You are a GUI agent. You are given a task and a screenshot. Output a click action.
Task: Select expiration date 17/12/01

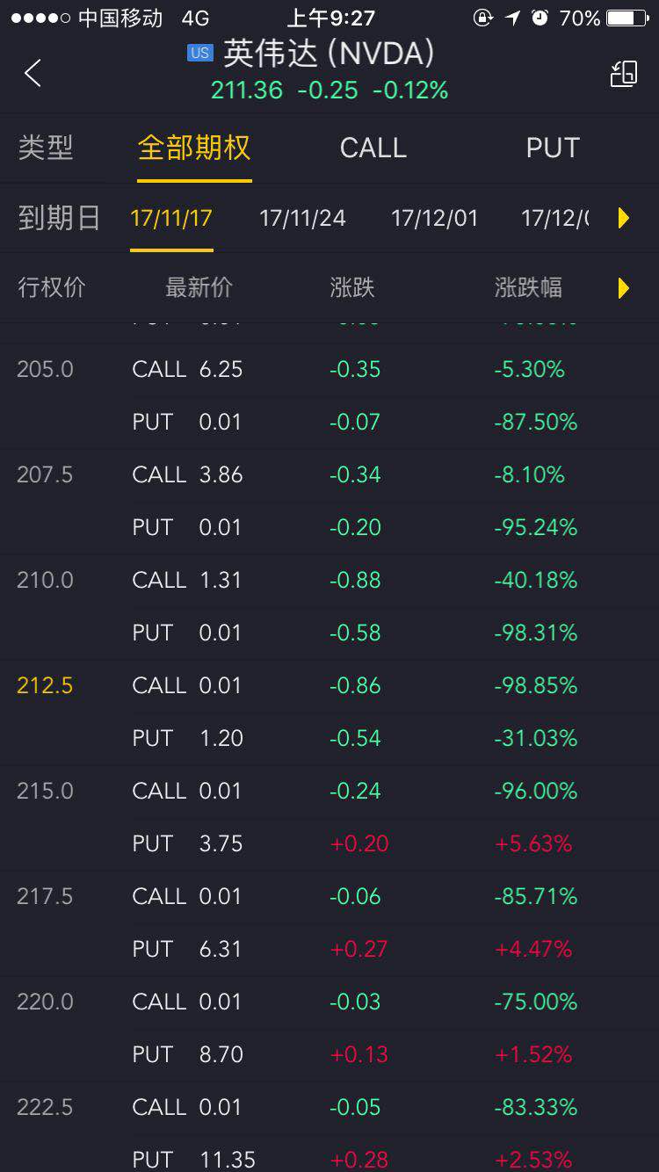tap(434, 218)
